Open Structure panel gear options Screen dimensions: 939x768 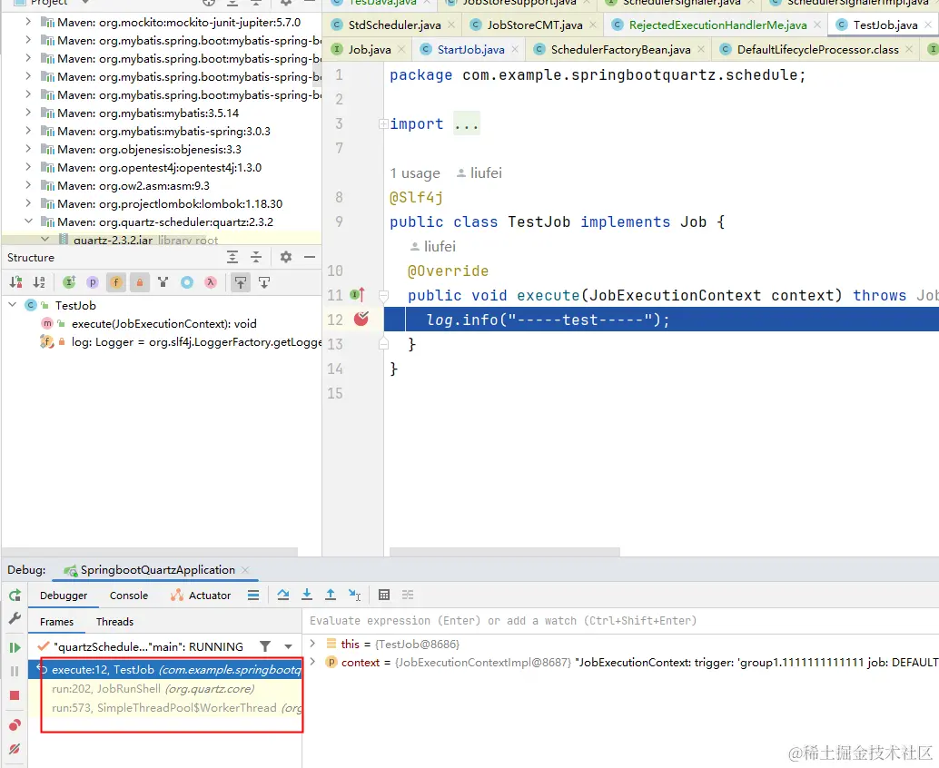point(286,258)
